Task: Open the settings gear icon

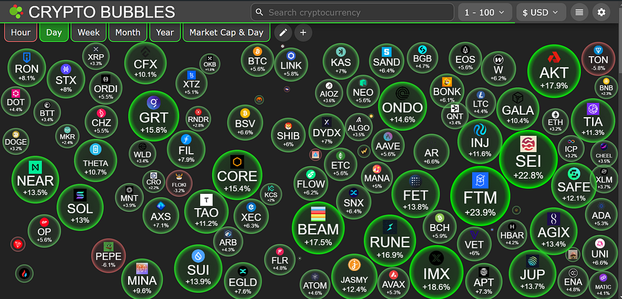Action: click(x=601, y=12)
